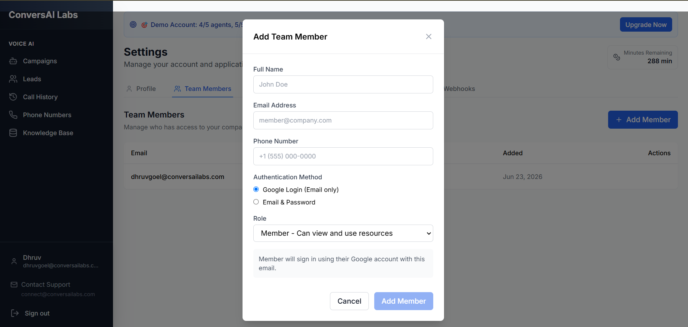
Task: Open the Role dropdown
Action: click(343, 233)
